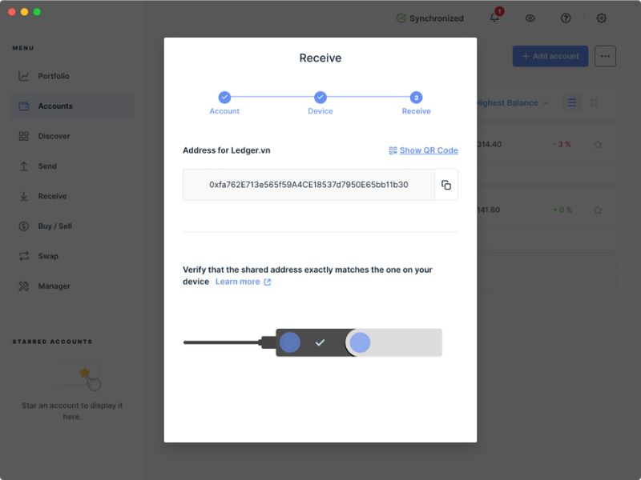The height and width of the screenshot is (480, 641).
Task: Toggle the hide balances eye icon
Action: [x=530, y=18]
